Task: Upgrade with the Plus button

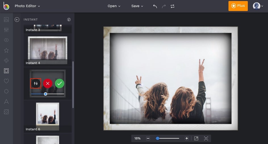Action: pos(238,6)
